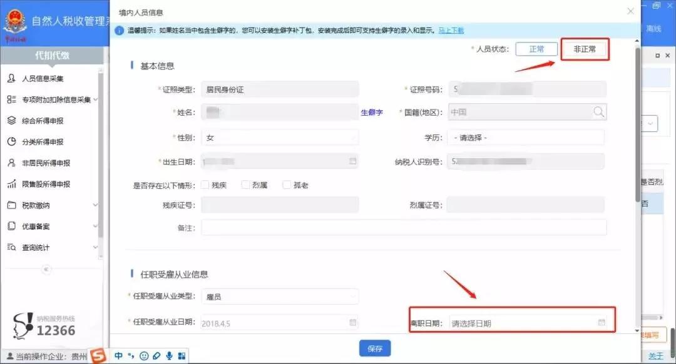Click the Sogou input method S logo
The width and height of the screenshot is (676, 364).
(98, 355)
